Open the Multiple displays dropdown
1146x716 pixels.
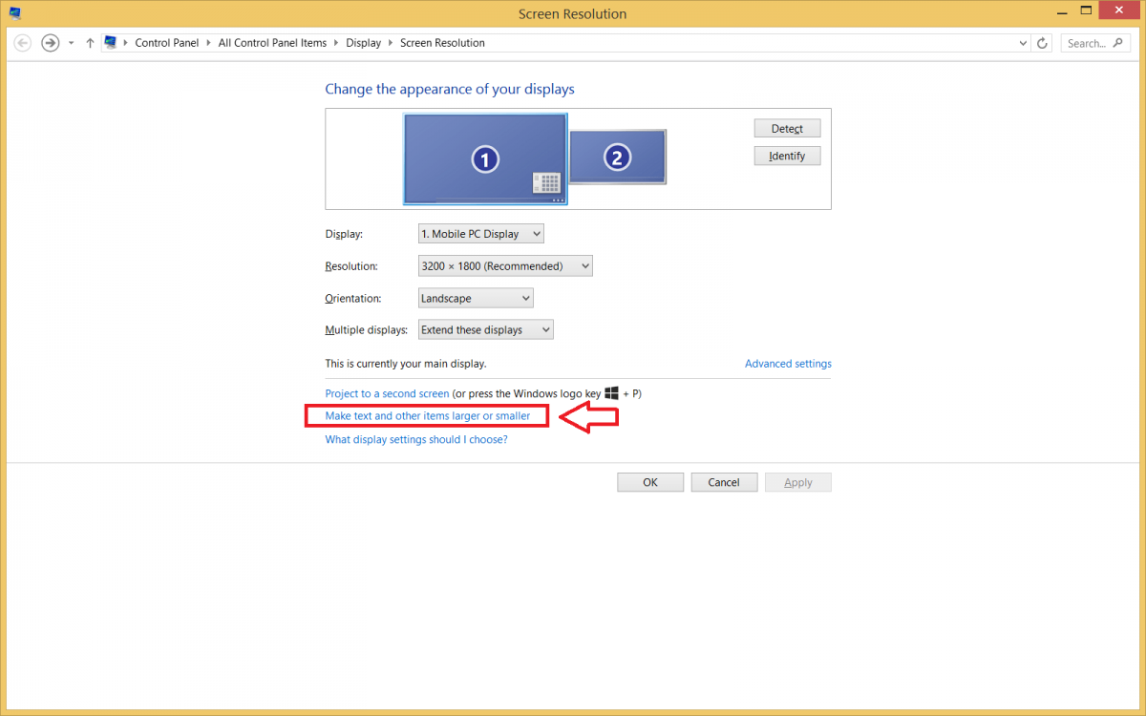tap(485, 329)
